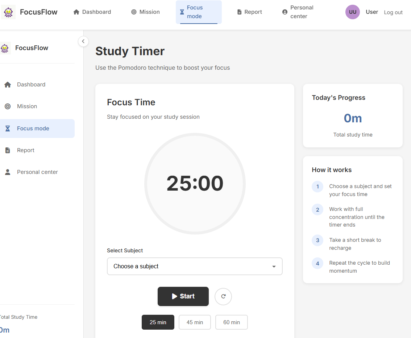
Task: Click the Focus Time card heading
Action: point(131,102)
